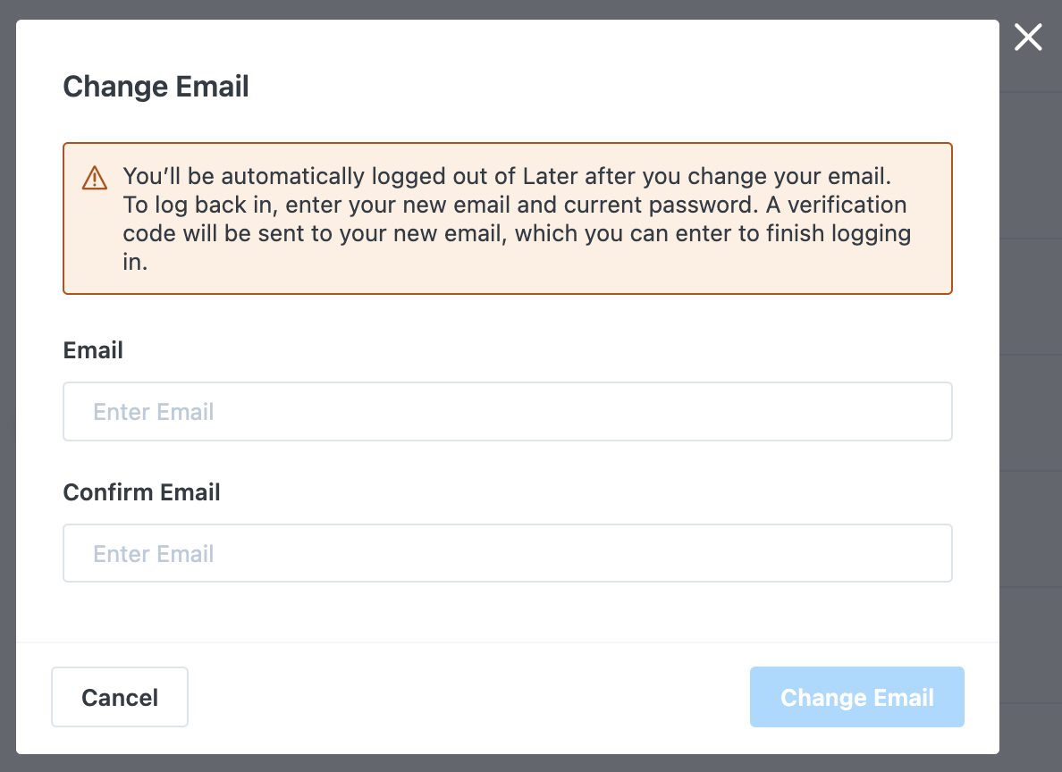The image size is (1062, 772).
Task: Focus the first Enter Email text box
Action: tap(507, 411)
